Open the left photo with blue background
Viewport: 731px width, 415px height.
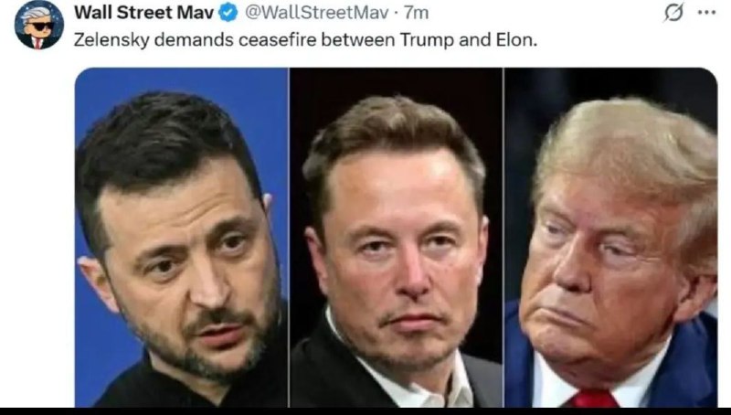[x=181, y=238]
